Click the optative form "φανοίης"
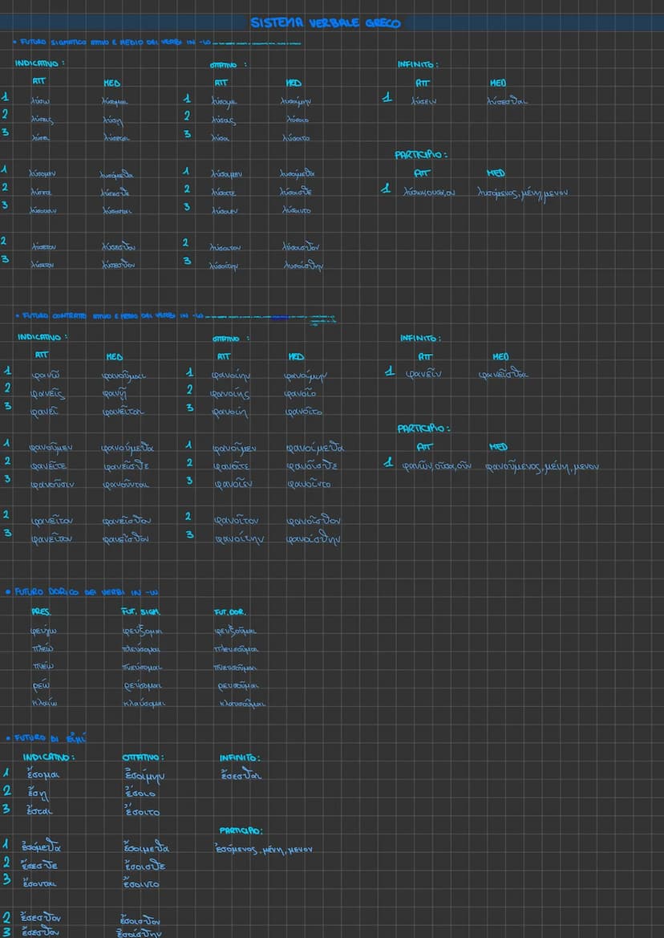 click(231, 394)
